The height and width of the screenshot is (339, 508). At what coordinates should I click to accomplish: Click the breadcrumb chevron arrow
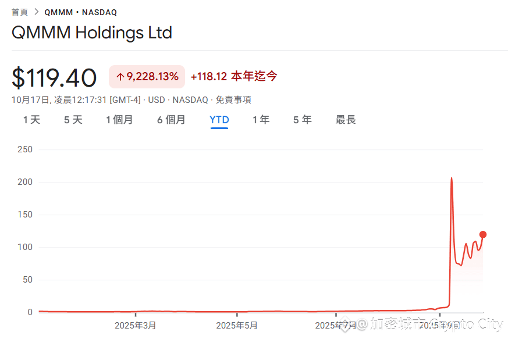(x=37, y=12)
